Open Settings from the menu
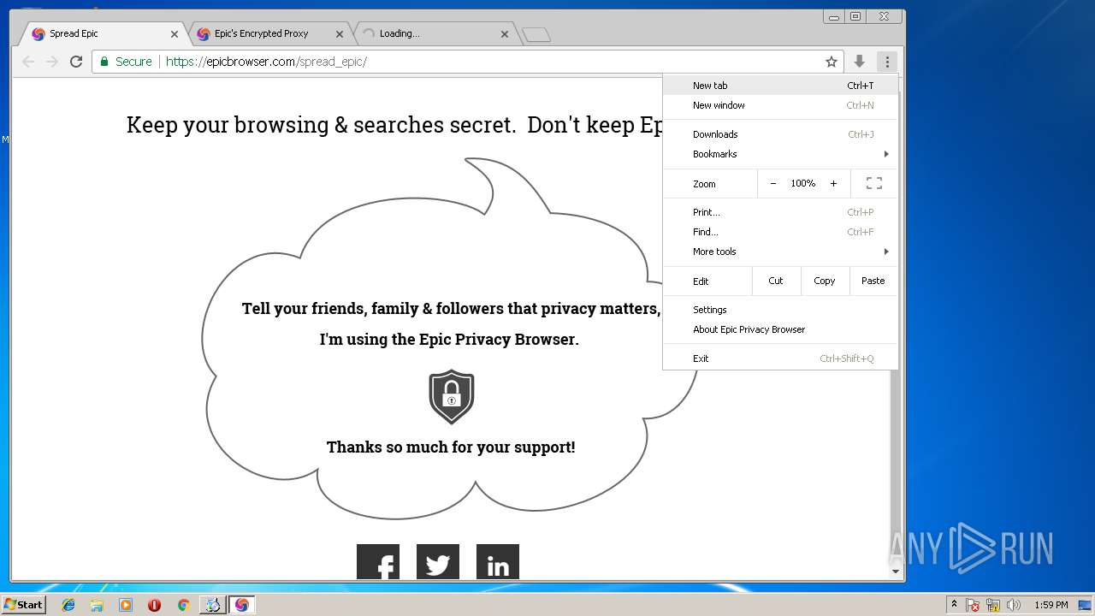 pos(780,310)
